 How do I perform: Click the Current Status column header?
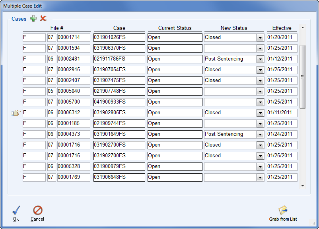coord(175,28)
